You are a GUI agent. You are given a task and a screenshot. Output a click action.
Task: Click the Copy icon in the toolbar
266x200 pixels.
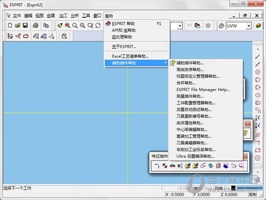tap(46, 26)
